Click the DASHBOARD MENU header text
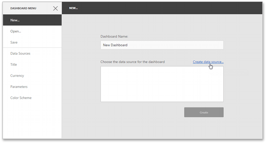The image size is (267, 144). (23, 8)
